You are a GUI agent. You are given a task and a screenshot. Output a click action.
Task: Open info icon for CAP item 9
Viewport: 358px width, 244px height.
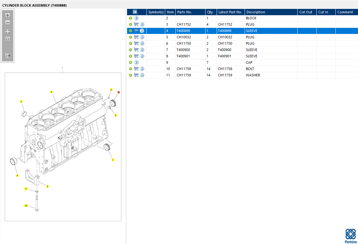(x=136, y=62)
